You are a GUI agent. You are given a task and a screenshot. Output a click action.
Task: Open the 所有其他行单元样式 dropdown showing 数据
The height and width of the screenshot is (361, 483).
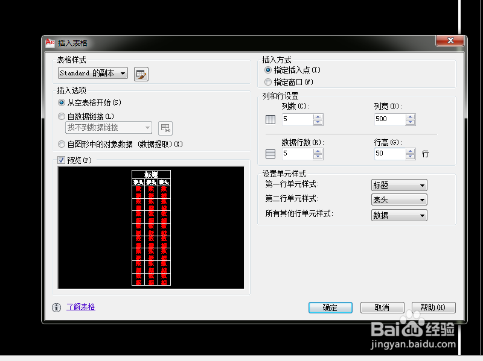[x=399, y=215]
